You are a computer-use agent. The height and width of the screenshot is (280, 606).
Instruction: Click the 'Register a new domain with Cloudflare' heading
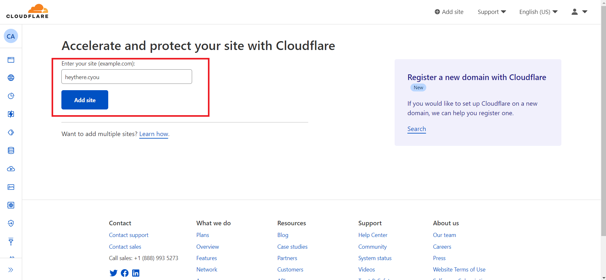(x=477, y=77)
